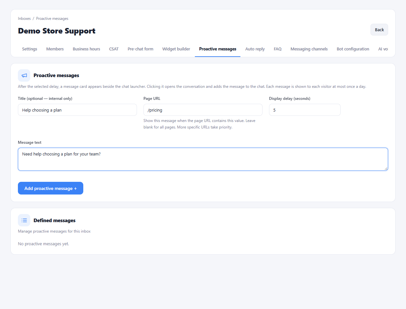Click the Proactive messages breadcrumb
The width and height of the screenshot is (406, 309).
click(52, 19)
